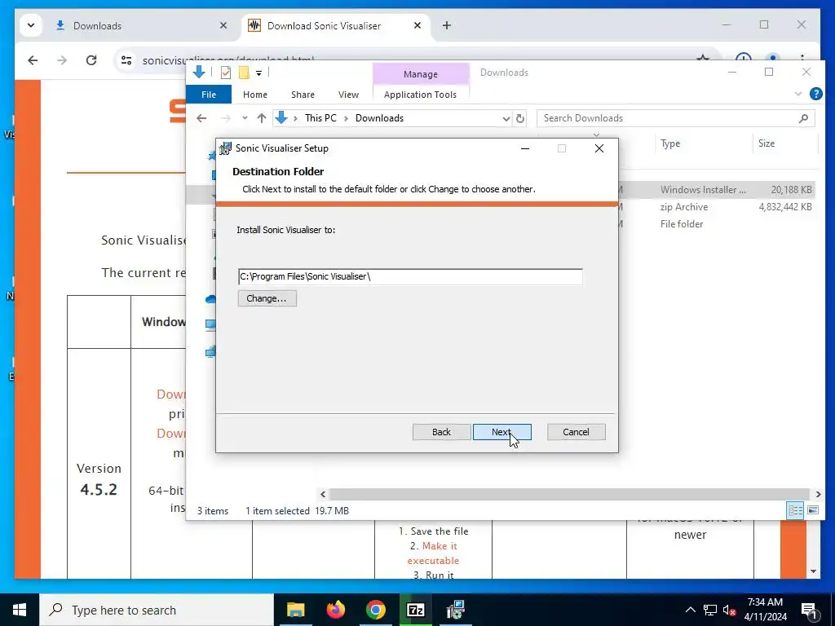Expand the address bar history dropdown
This screenshot has width=835, height=626.
pyautogui.click(x=506, y=119)
